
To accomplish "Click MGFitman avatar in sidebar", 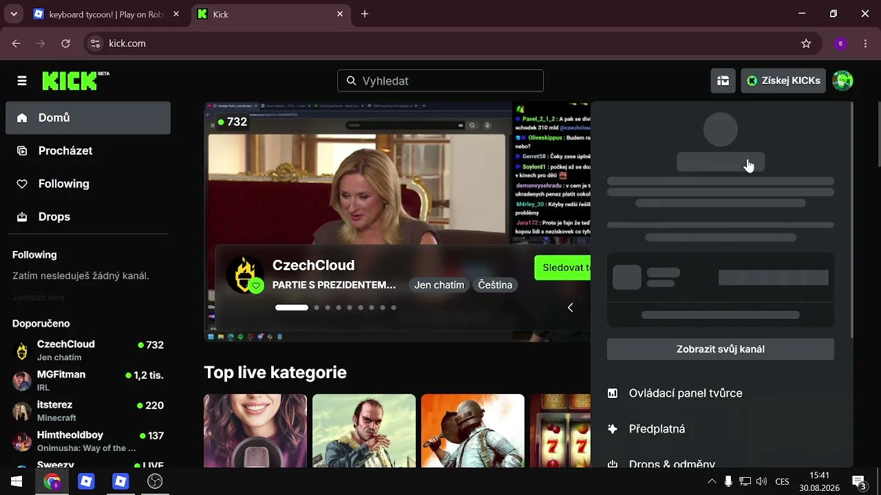I will 22,381.
